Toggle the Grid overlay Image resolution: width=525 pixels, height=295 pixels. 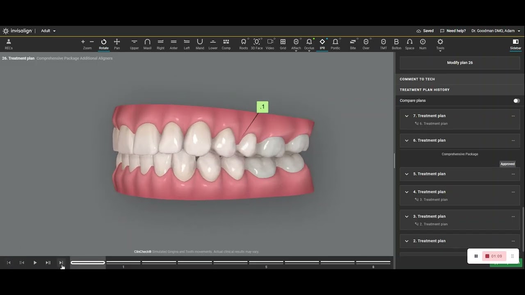(x=283, y=44)
